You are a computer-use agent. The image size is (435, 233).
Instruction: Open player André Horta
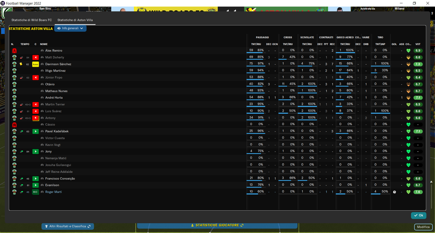54,98
